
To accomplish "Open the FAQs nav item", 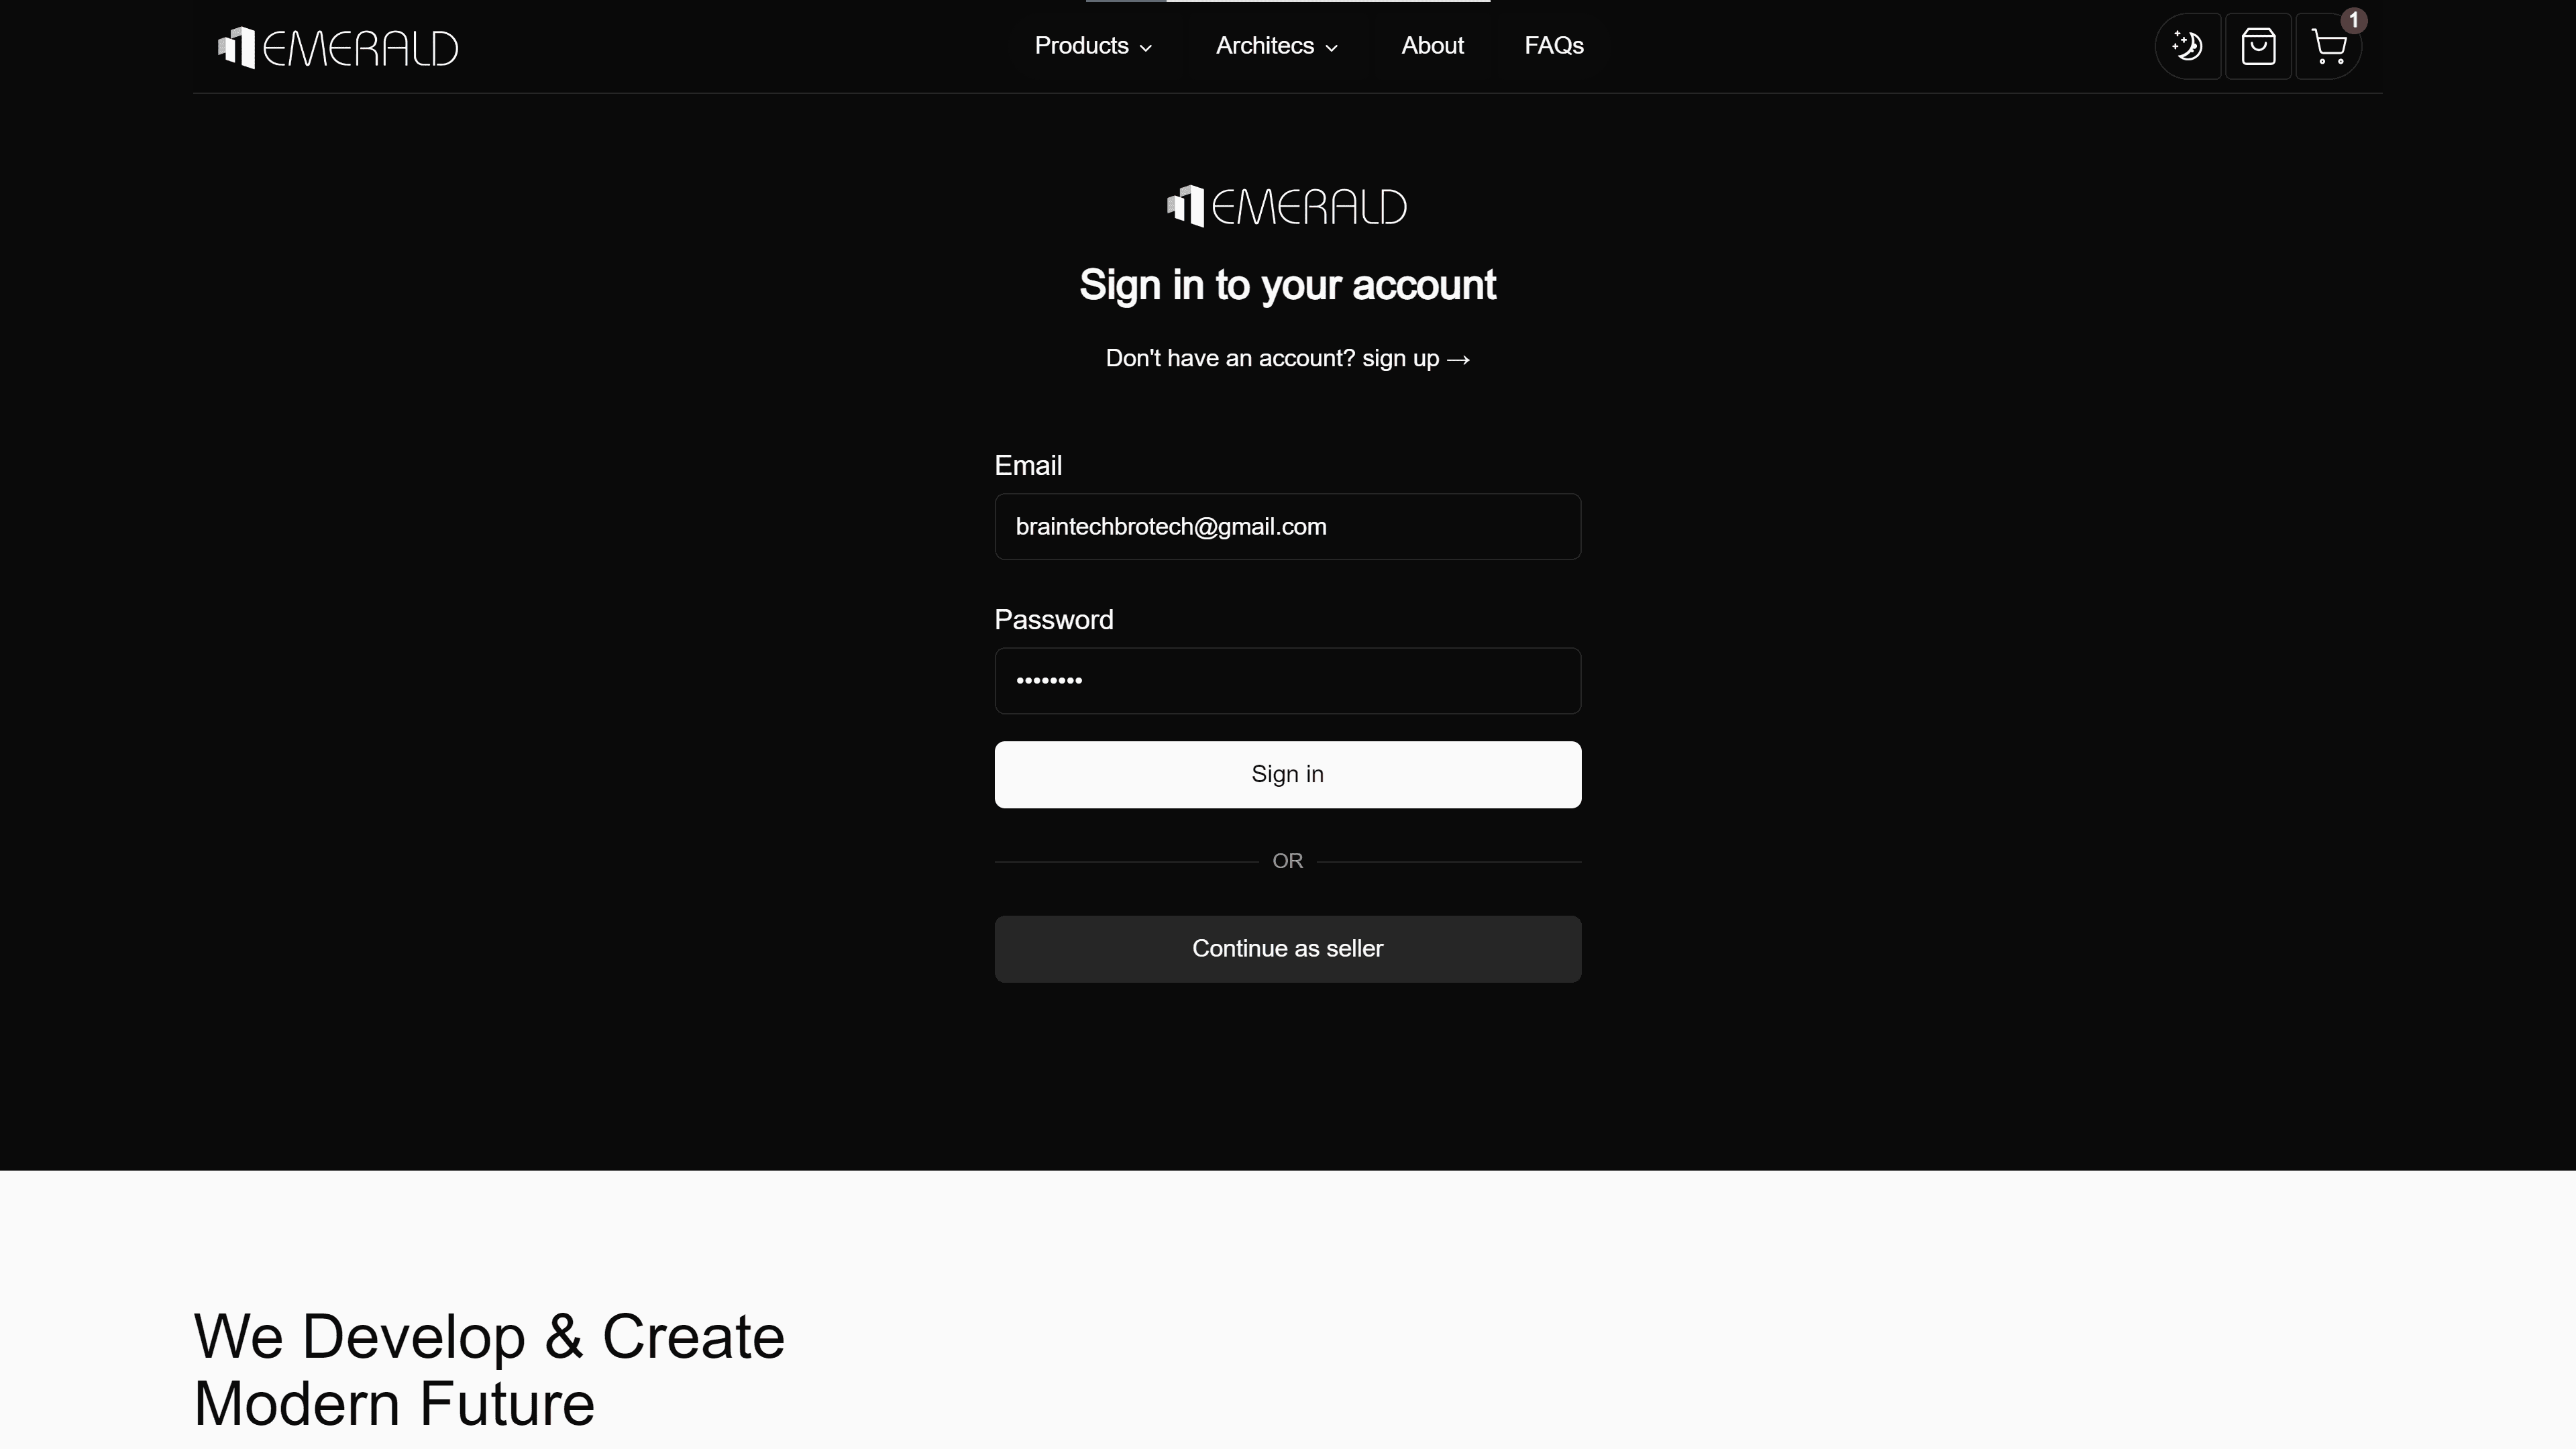I will (x=1553, y=46).
